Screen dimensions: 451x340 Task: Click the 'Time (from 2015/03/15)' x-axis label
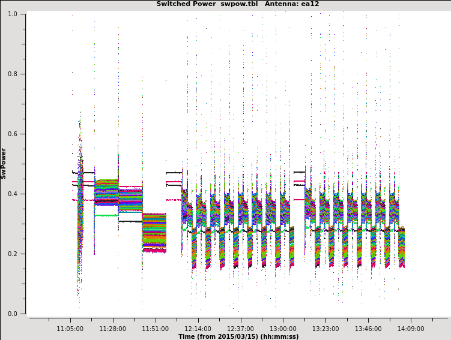click(x=238, y=336)
